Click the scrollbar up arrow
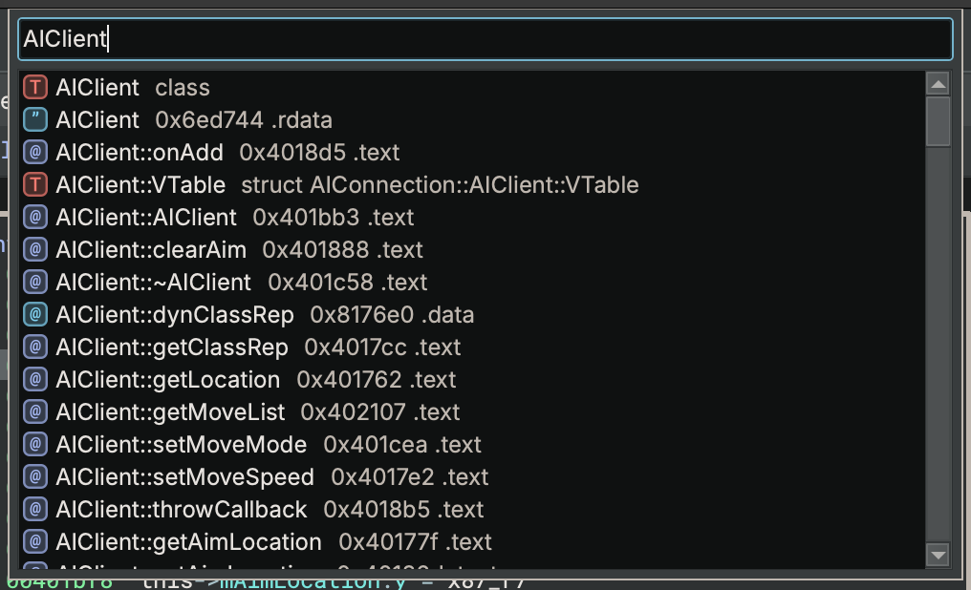Image resolution: width=971 pixels, height=590 pixels. [x=938, y=85]
